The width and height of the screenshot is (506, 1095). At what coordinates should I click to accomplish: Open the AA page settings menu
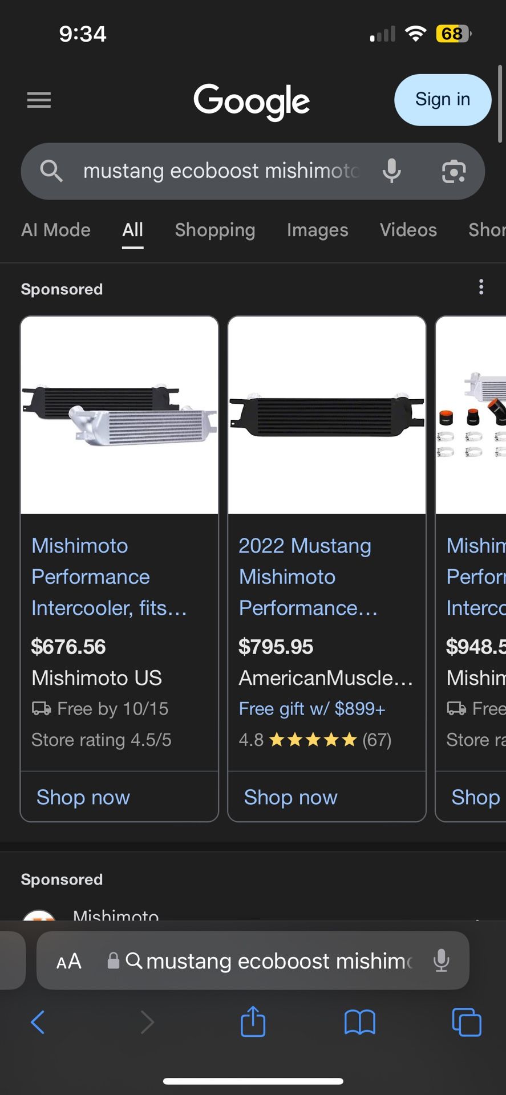coord(69,962)
